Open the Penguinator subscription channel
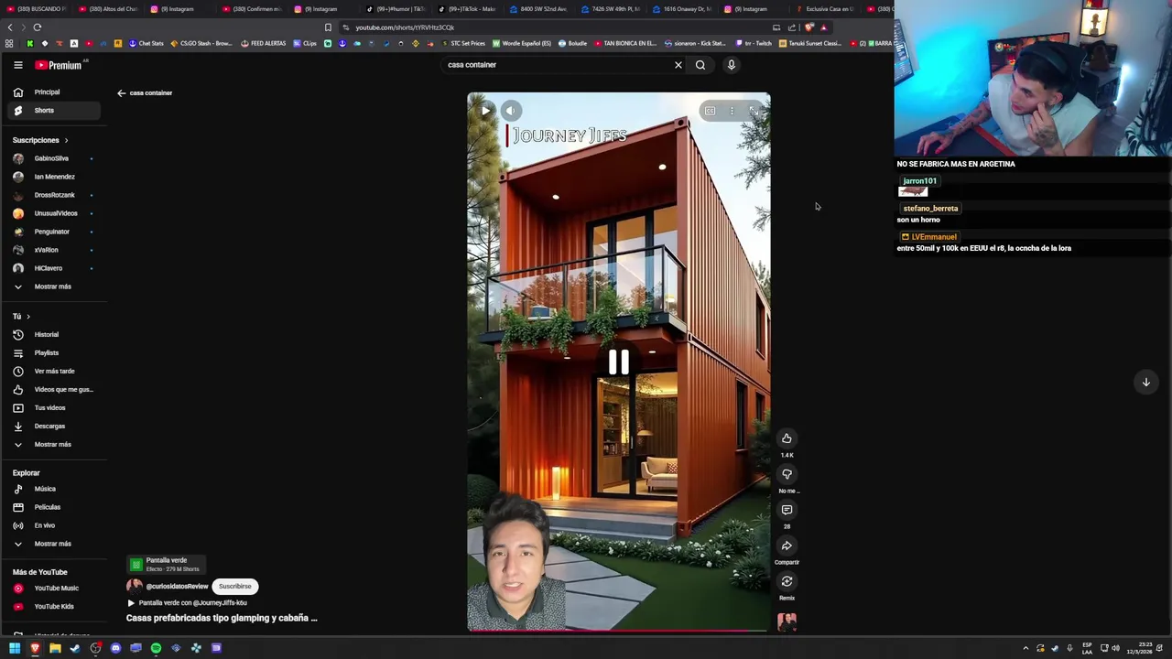Viewport: 1172px width, 659px height. click(x=53, y=232)
